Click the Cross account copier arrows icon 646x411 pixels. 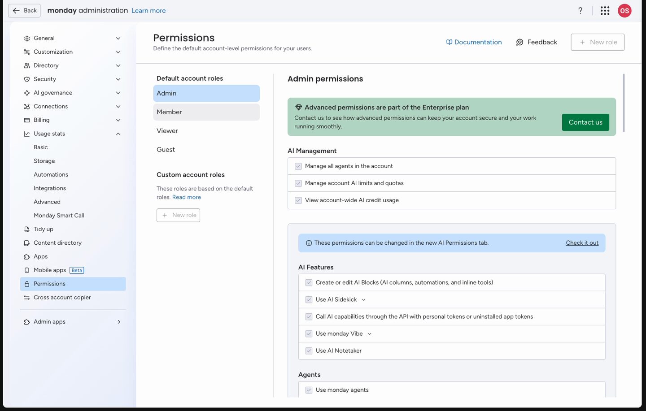(x=27, y=298)
